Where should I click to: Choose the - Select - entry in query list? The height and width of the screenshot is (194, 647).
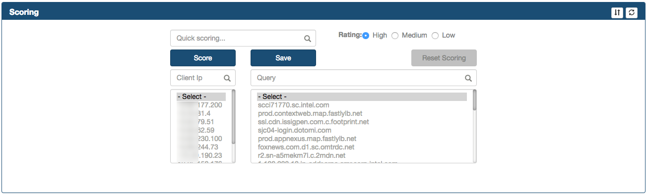362,97
